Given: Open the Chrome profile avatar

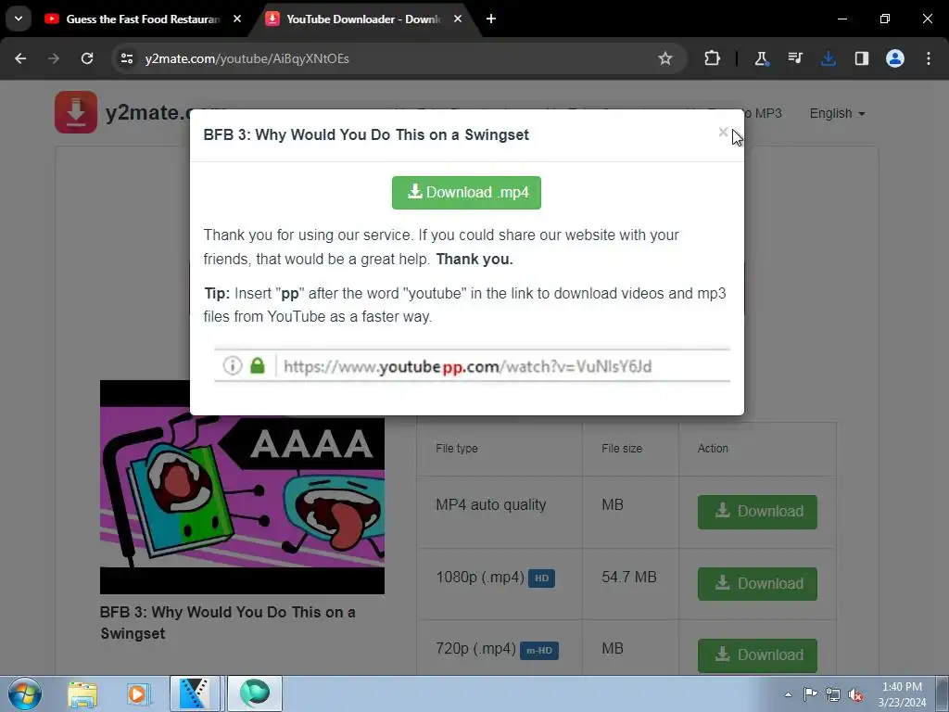Looking at the screenshot, I should coord(895,58).
